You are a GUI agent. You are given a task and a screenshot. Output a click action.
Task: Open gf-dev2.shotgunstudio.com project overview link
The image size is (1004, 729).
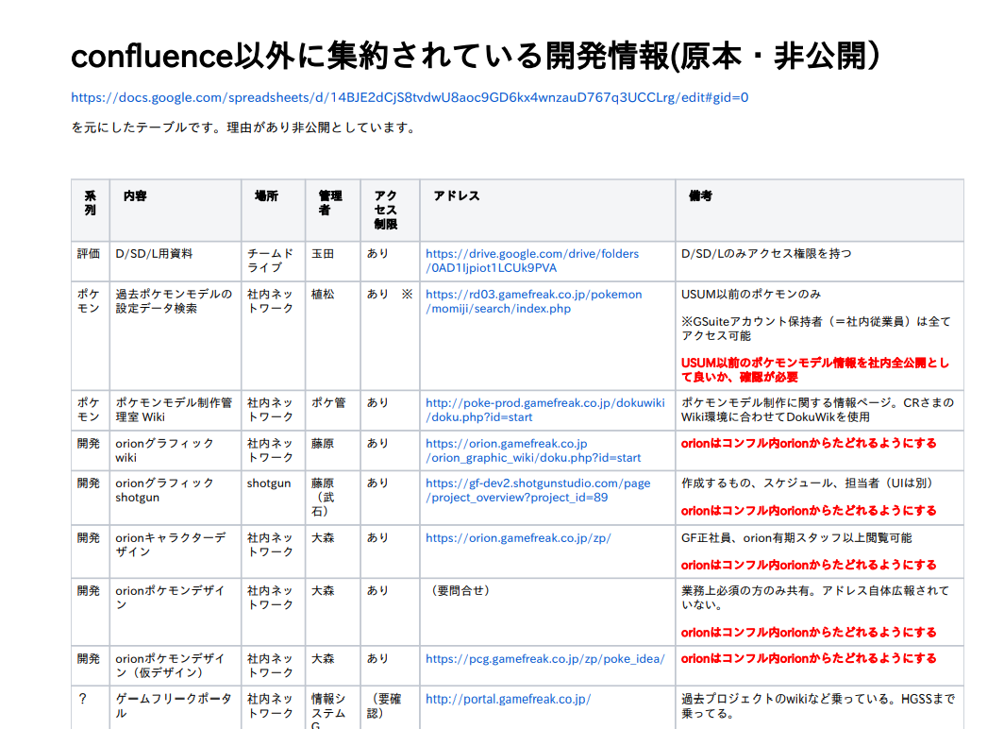coord(538,490)
